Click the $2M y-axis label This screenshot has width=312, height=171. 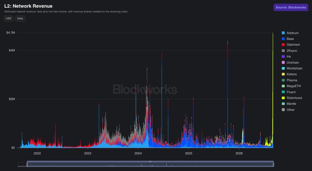(x=12, y=99)
